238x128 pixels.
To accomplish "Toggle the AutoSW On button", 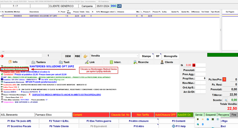I will (x=185, y=115).
